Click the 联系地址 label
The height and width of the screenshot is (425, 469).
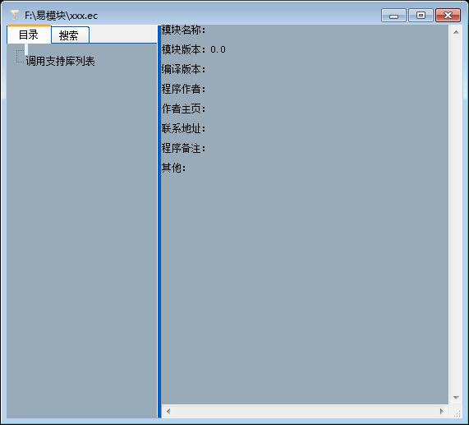click(184, 129)
